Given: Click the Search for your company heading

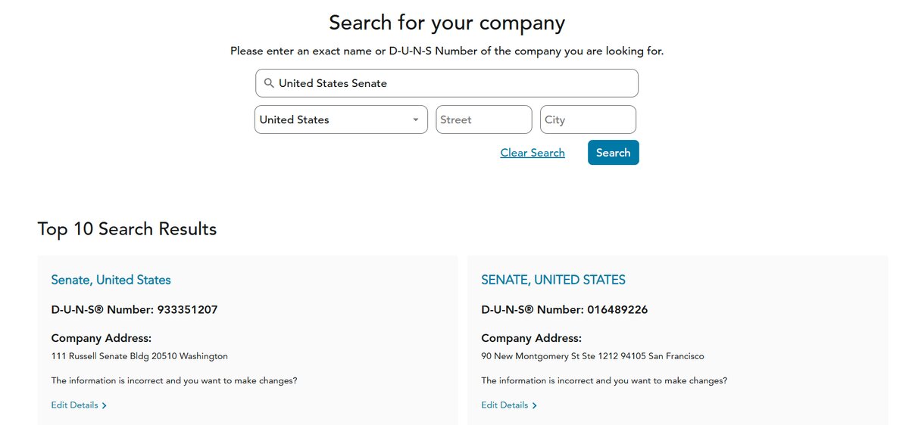Looking at the screenshot, I should pyautogui.click(x=447, y=23).
